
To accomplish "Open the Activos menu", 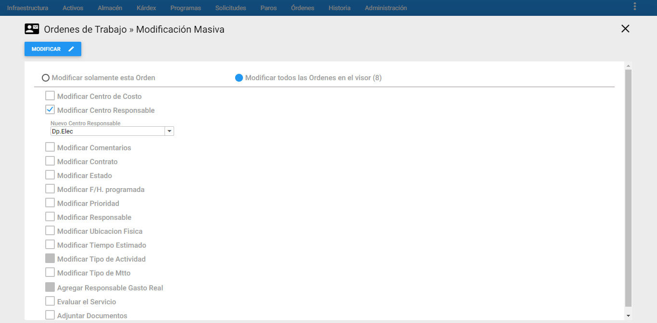I will (x=73, y=8).
